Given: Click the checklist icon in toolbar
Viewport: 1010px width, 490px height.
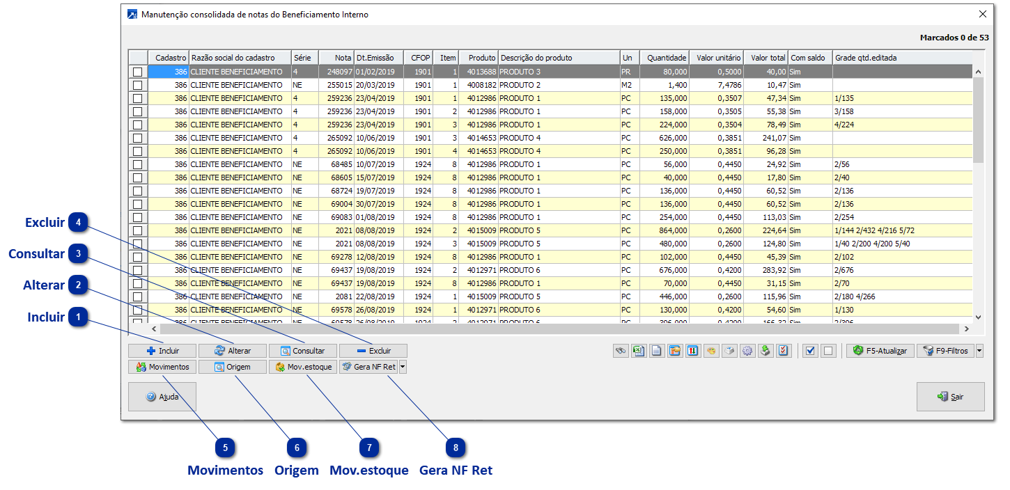Looking at the screenshot, I should 784,351.
